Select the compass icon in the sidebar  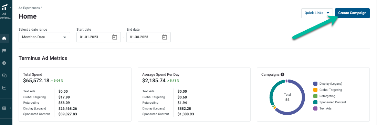pos(4,63)
